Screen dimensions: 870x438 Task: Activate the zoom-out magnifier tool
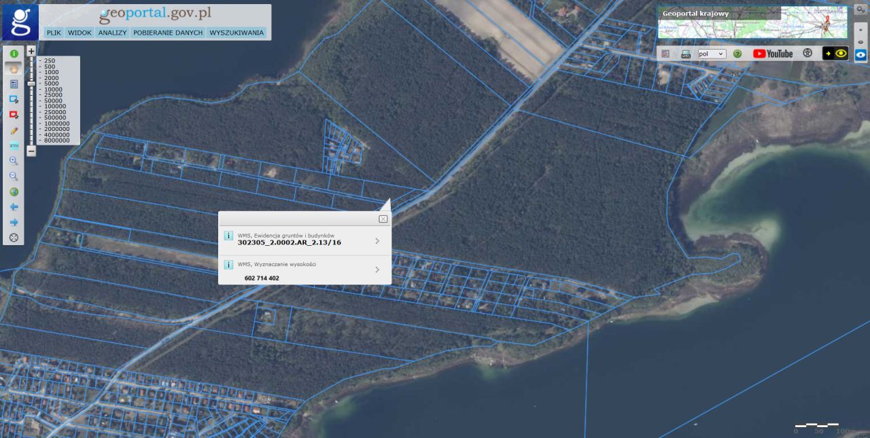point(14,177)
